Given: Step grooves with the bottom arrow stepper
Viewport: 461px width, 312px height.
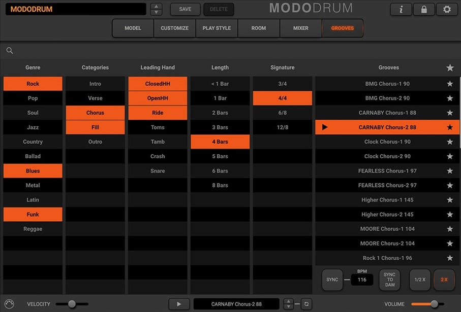Looking at the screenshot, I should [x=288, y=304].
